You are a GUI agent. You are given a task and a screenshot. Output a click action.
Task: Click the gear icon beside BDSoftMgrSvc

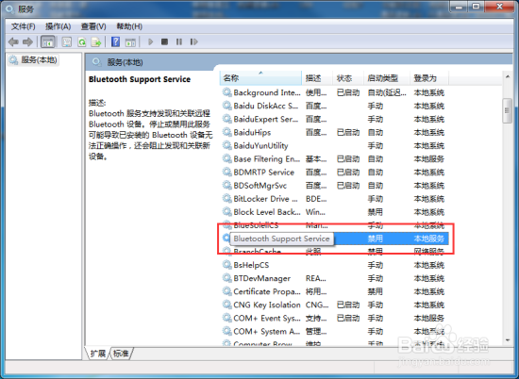(226, 185)
